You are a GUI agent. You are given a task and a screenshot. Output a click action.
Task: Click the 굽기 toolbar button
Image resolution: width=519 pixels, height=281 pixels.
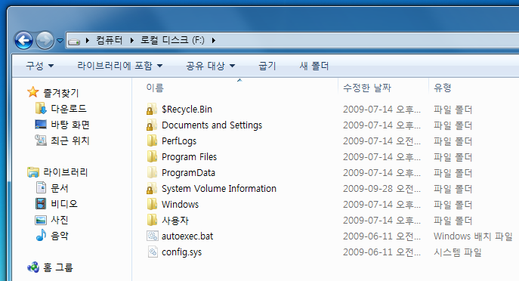267,66
